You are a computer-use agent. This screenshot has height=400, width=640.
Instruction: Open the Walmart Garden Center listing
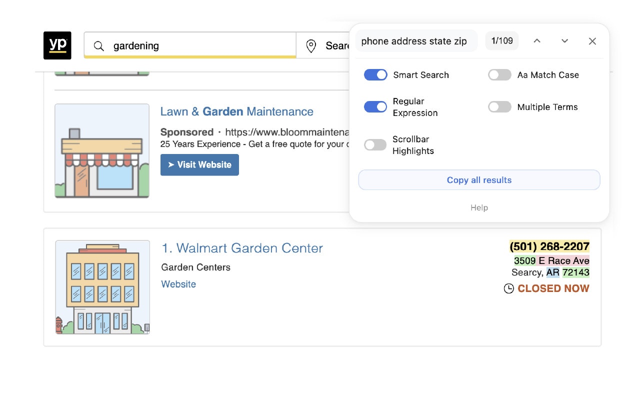click(242, 248)
